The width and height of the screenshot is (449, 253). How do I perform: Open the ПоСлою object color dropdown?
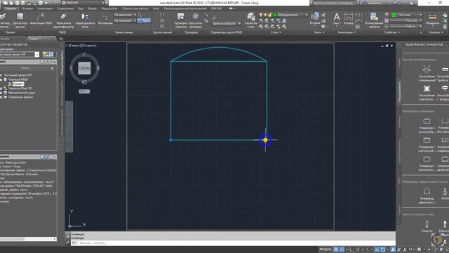click(421, 15)
